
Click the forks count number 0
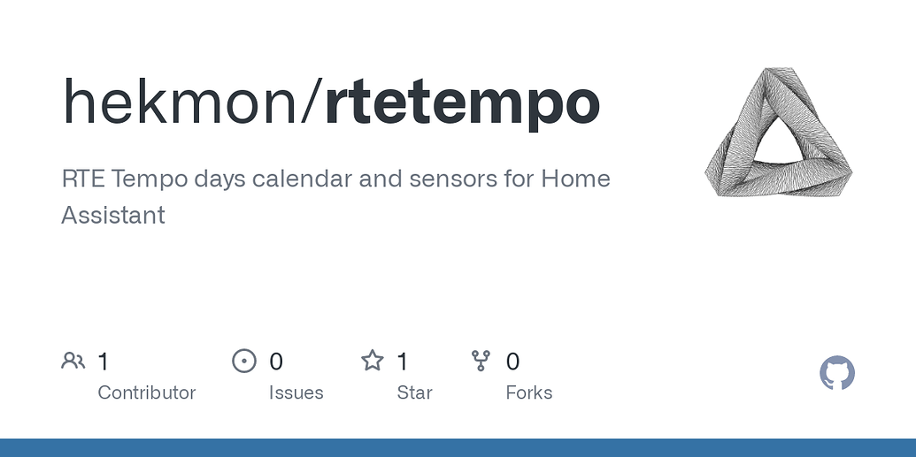coord(512,362)
